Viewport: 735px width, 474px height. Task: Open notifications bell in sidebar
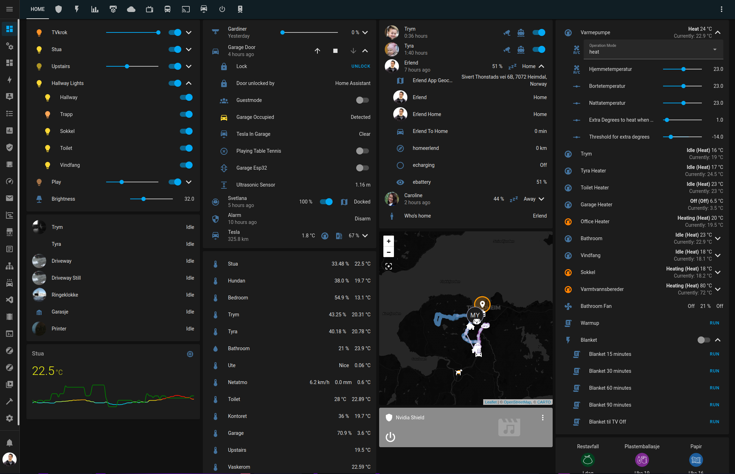click(10, 443)
